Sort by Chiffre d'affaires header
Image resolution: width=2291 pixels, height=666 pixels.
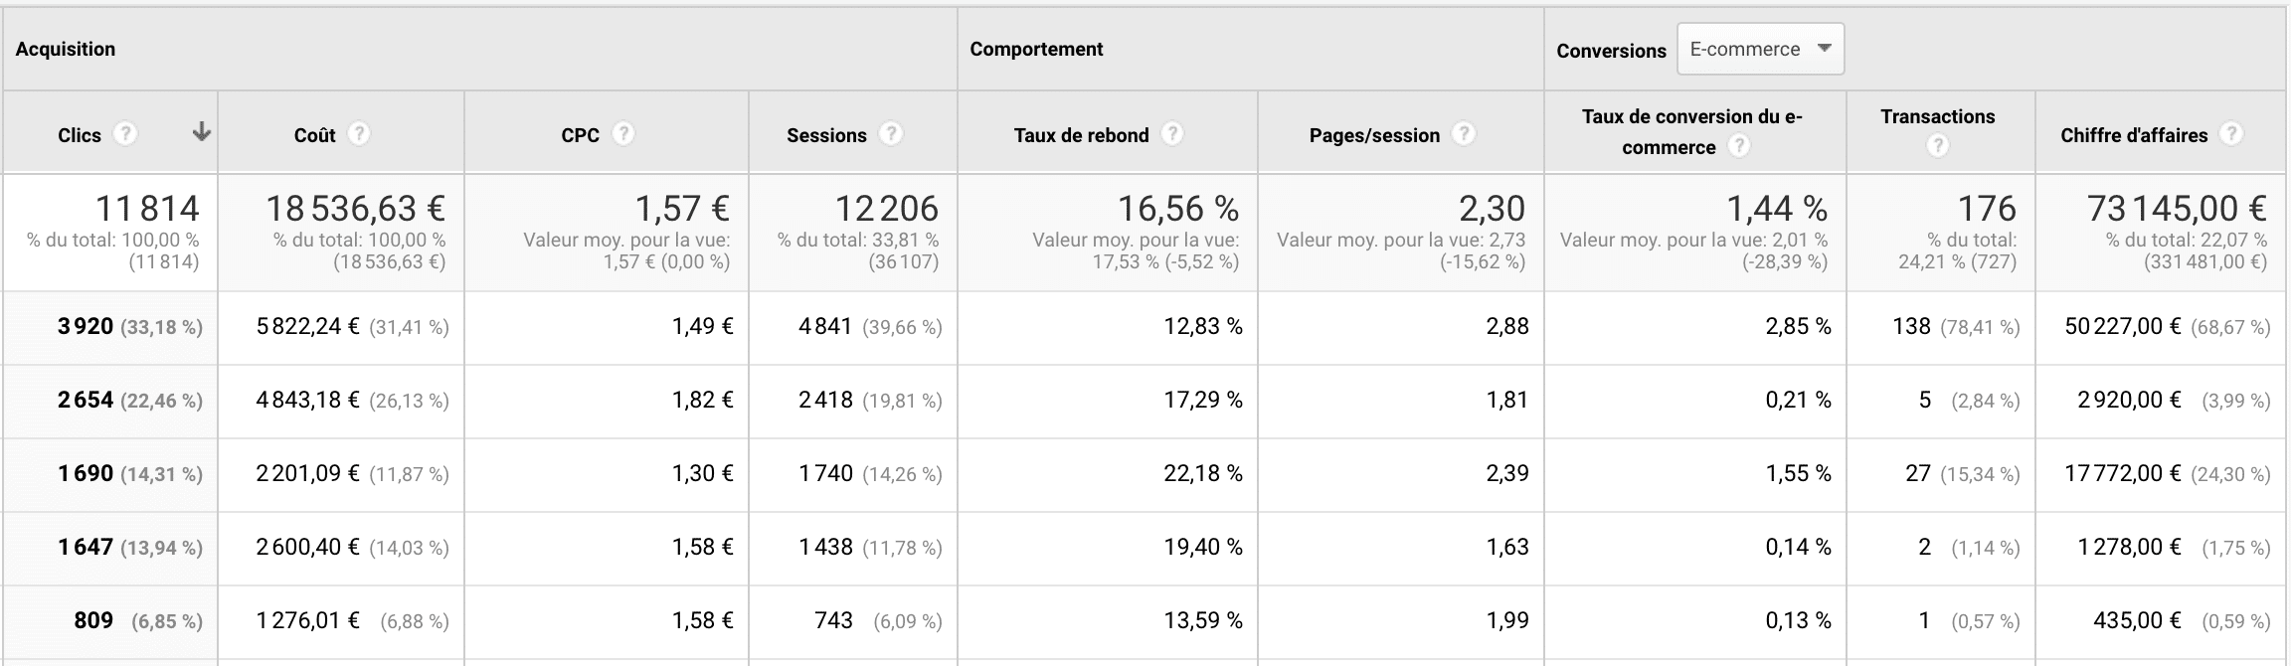click(x=2134, y=135)
